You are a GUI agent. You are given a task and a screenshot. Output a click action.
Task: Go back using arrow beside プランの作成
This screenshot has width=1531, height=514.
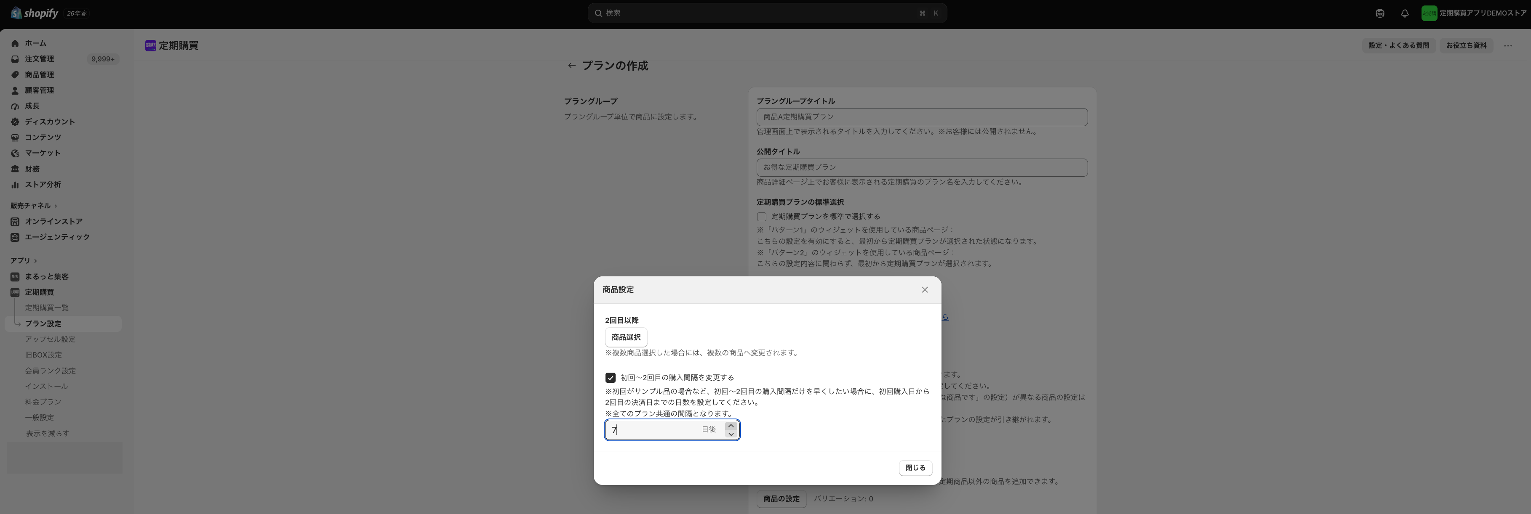point(571,65)
